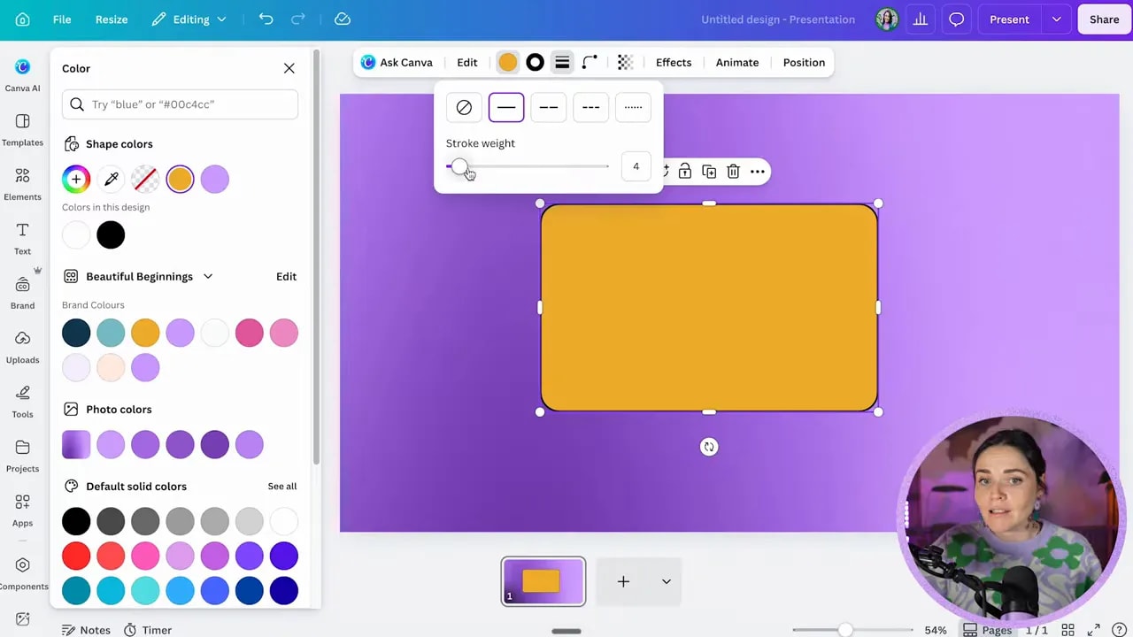
Task: Open Brand sidebar panel
Action: coord(22,293)
